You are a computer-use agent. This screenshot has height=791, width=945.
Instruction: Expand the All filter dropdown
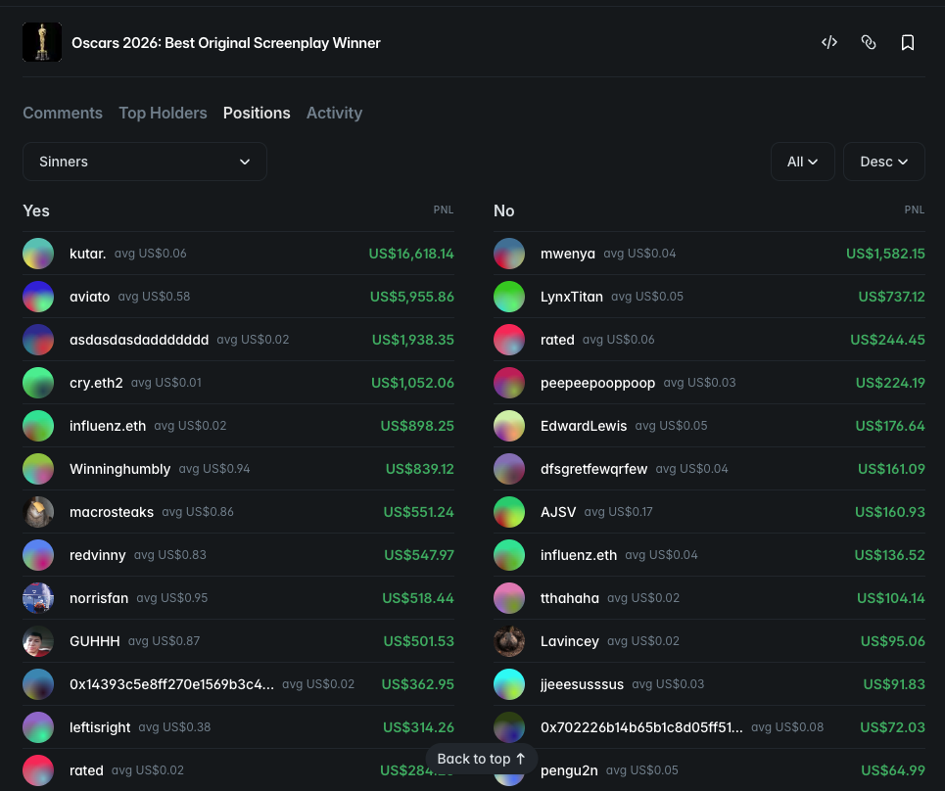tap(803, 162)
